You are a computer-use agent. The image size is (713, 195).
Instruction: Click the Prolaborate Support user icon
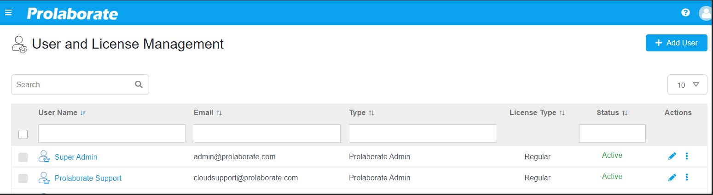[x=44, y=178]
